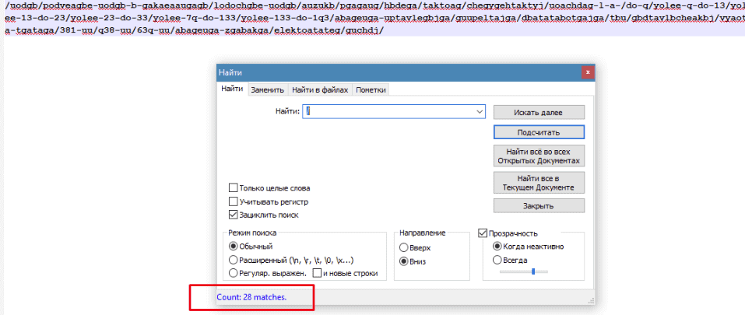This screenshot has width=745, height=315.
Task: Open the Найти в файлах tab
Action: coord(320,89)
